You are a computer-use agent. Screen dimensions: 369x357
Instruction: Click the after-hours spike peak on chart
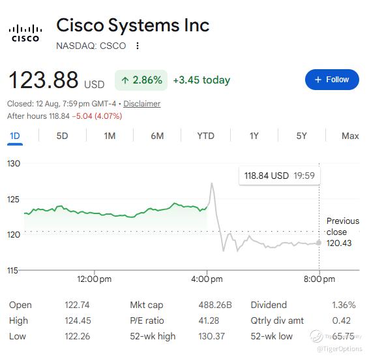[212, 183]
